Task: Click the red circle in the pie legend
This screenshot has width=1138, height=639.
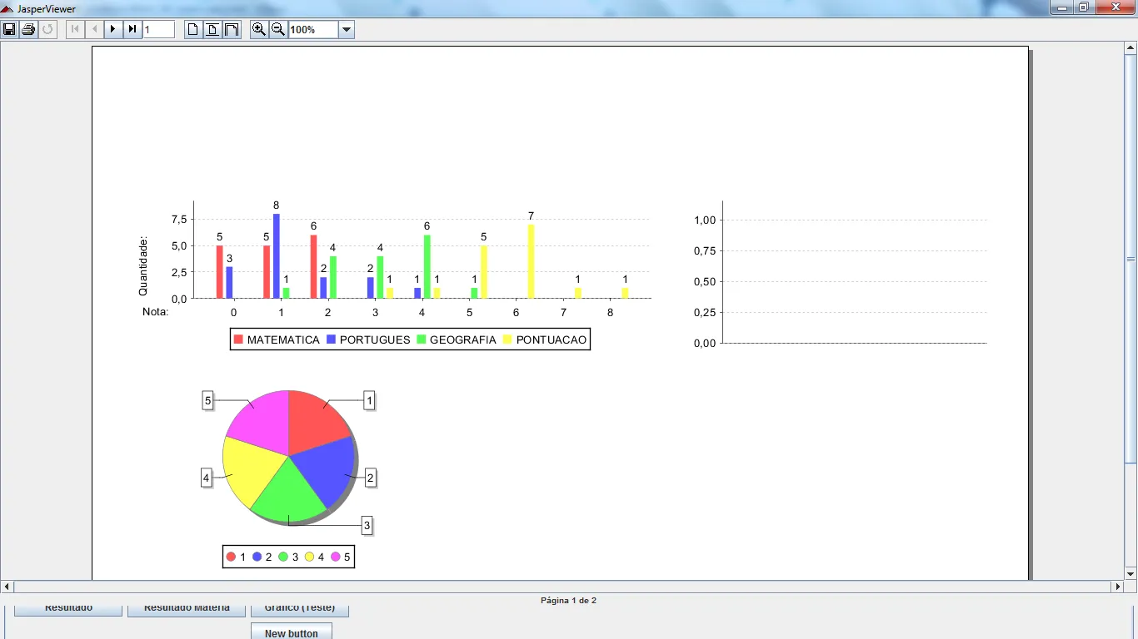Action: (231, 557)
